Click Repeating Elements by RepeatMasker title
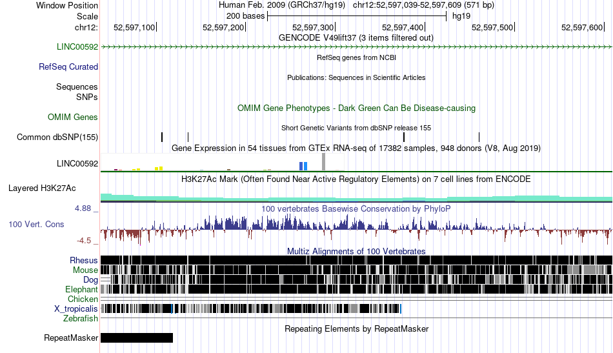The height and width of the screenshot is (353, 613). (356, 329)
